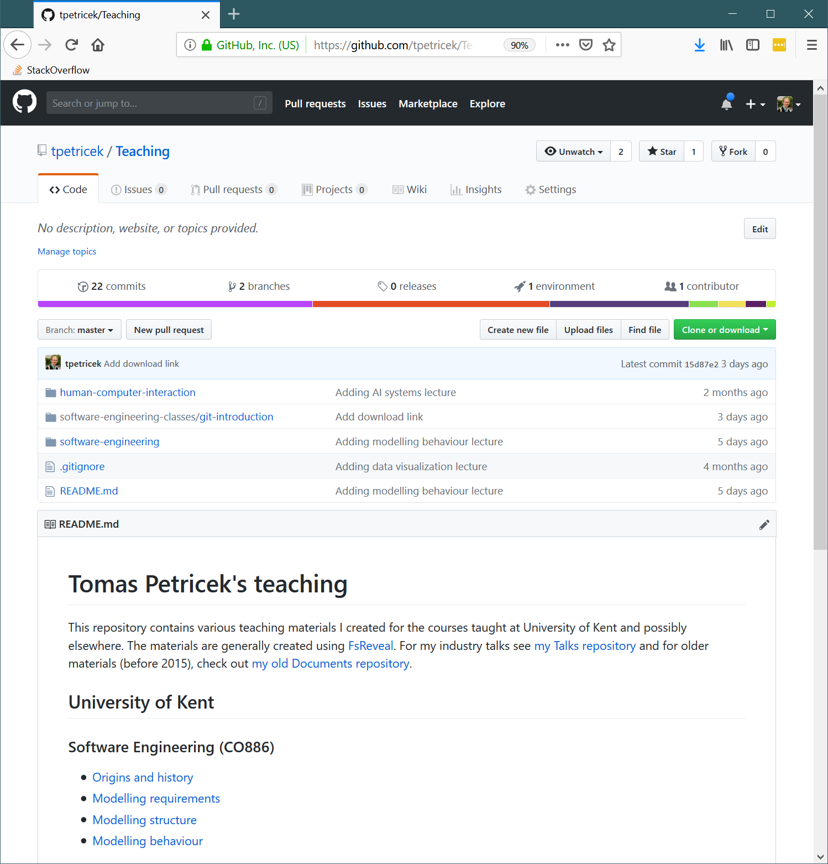
Task: Toggle Unwatch for this repository
Action: (x=573, y=152)
